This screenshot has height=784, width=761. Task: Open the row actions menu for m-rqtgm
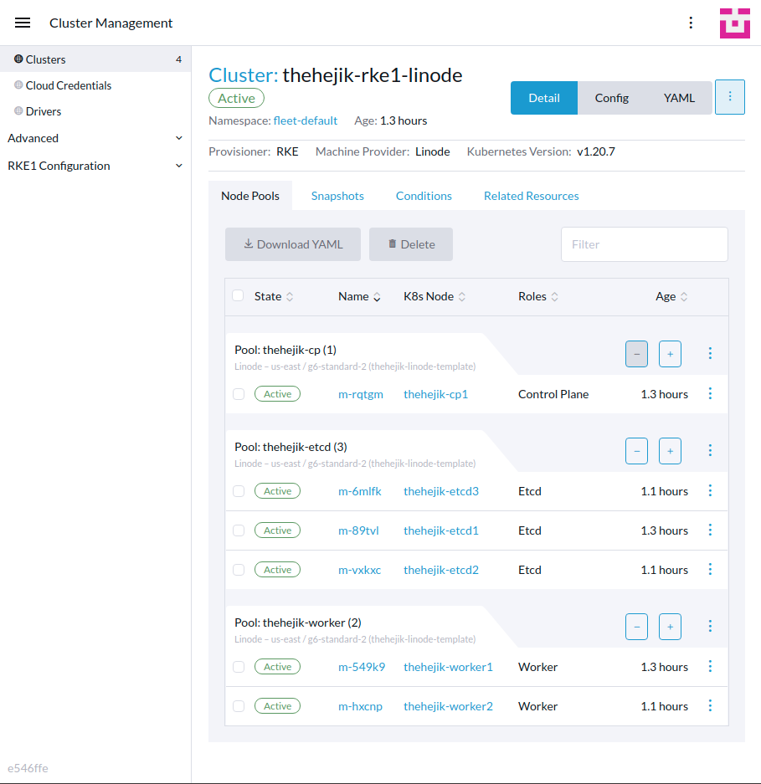pyautogui.click(x=710, y=393)
